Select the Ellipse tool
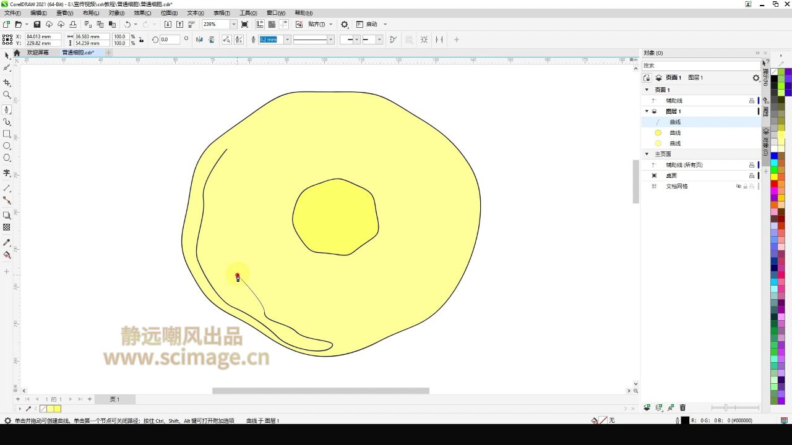 pos(7,146)
